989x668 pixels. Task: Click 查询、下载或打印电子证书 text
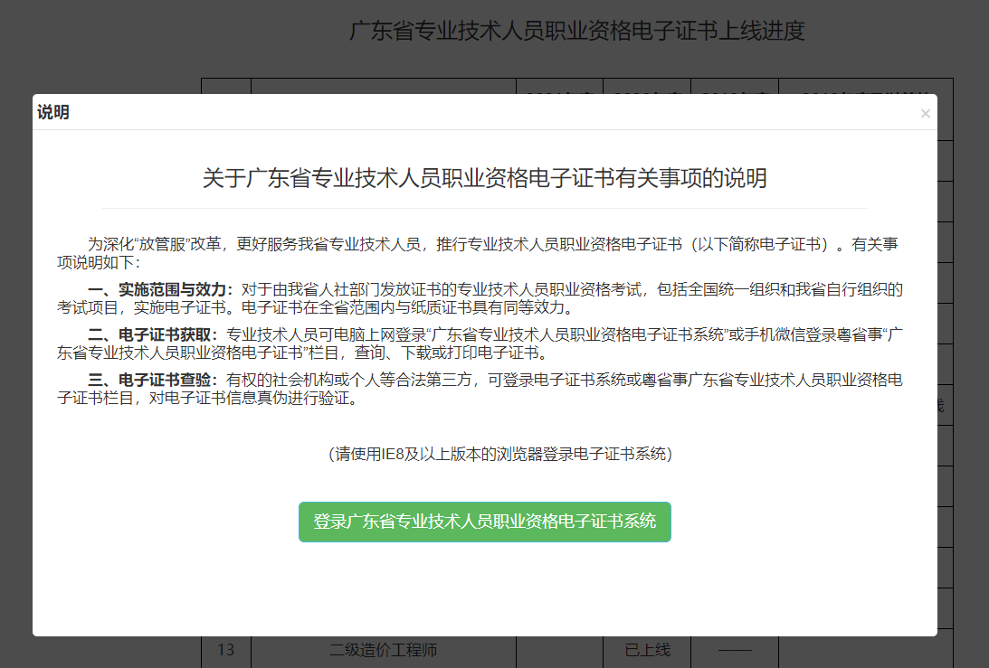click(452, 353)
